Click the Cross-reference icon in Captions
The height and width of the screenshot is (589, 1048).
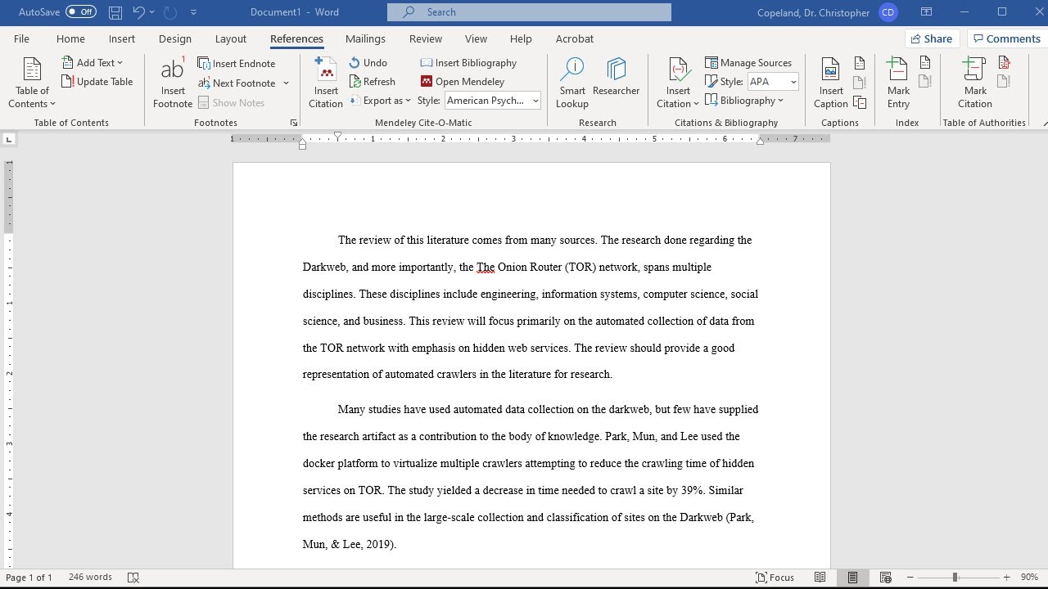(860, 102)
